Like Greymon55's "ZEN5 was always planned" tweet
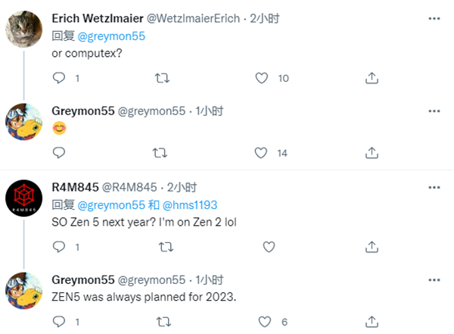The image size is (454, 334). coord(262,322)
